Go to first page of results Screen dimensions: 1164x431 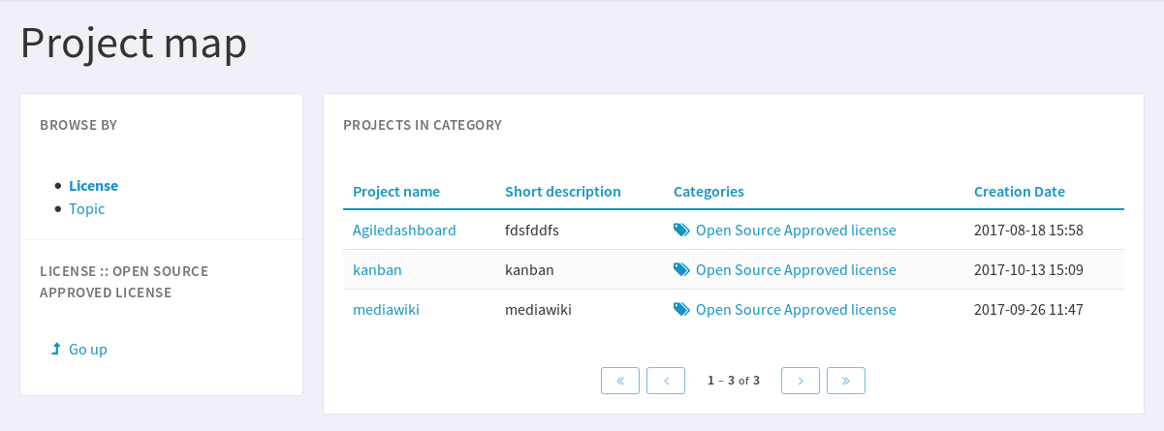pyautogui.click(x=620, y=381)
